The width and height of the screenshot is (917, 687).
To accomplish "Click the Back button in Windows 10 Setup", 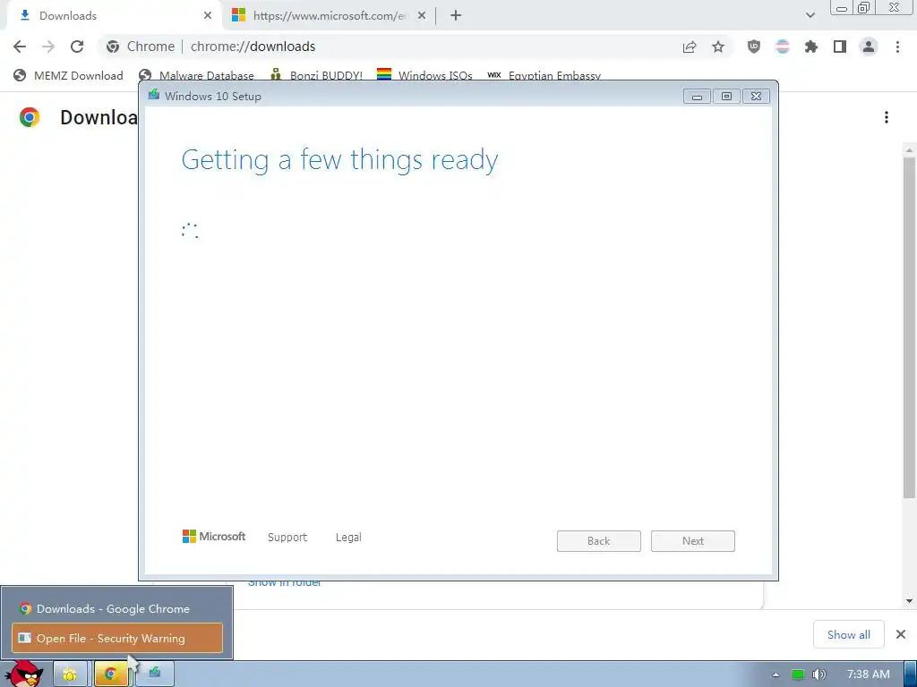I will coord(599,541).
